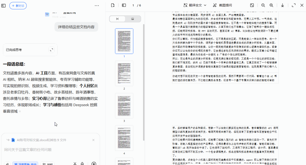Click the 一段话总结 heading
Viewport: 306px width, 165px height.
[14, 64]
